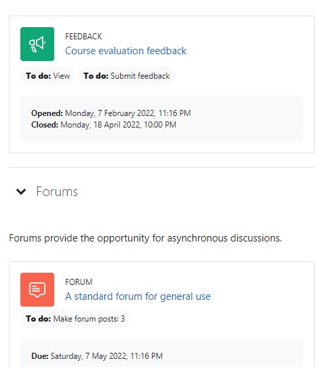Click the Forums section heading
The image size is (318, 367).
[x=57, y=191]
